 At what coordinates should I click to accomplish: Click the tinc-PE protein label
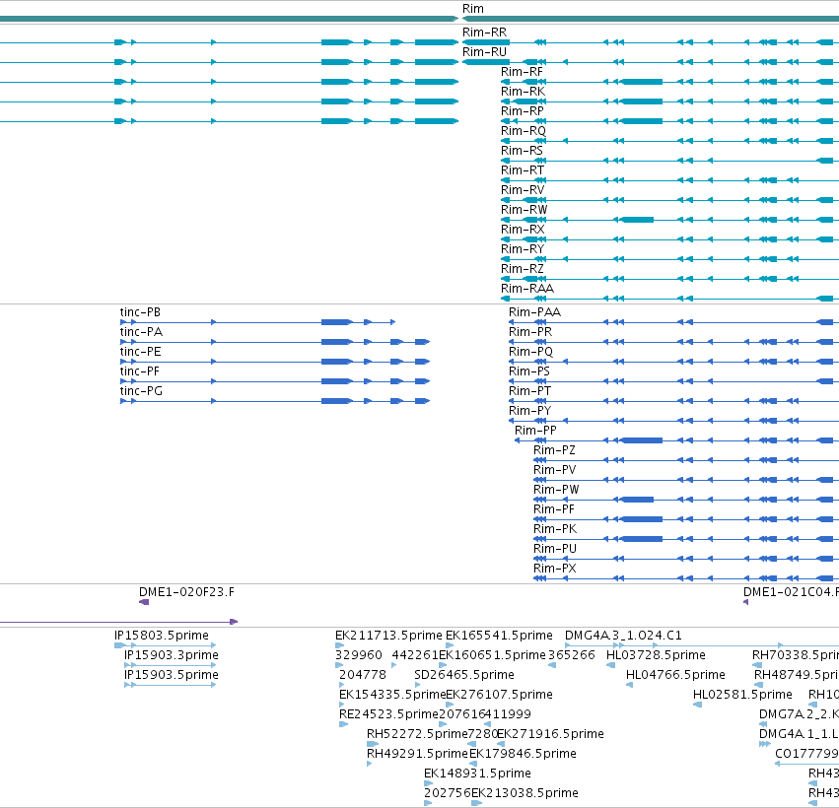pos(140,353)
